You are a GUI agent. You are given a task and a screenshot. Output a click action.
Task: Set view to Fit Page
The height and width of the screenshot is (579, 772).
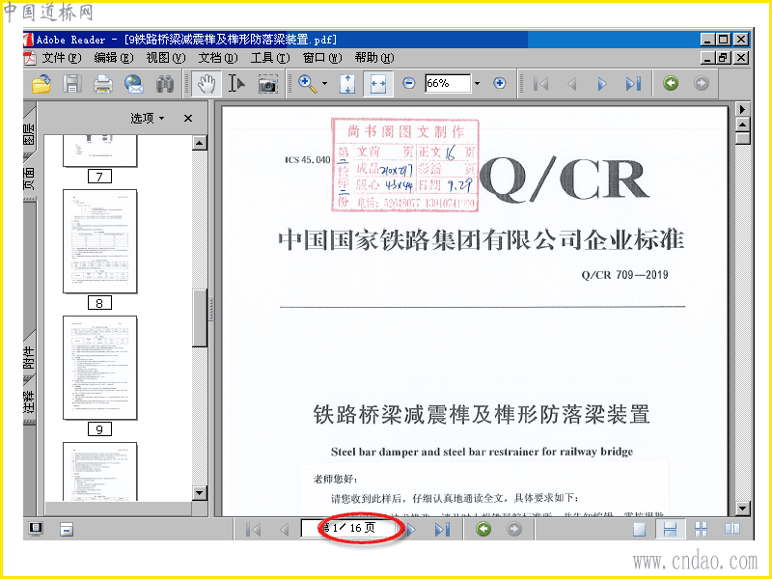click(347, 83)
